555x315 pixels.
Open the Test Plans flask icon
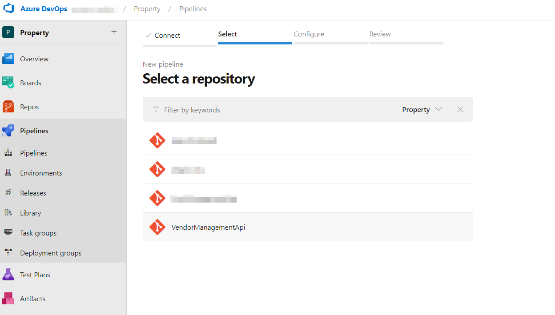[x=8, y=275]
